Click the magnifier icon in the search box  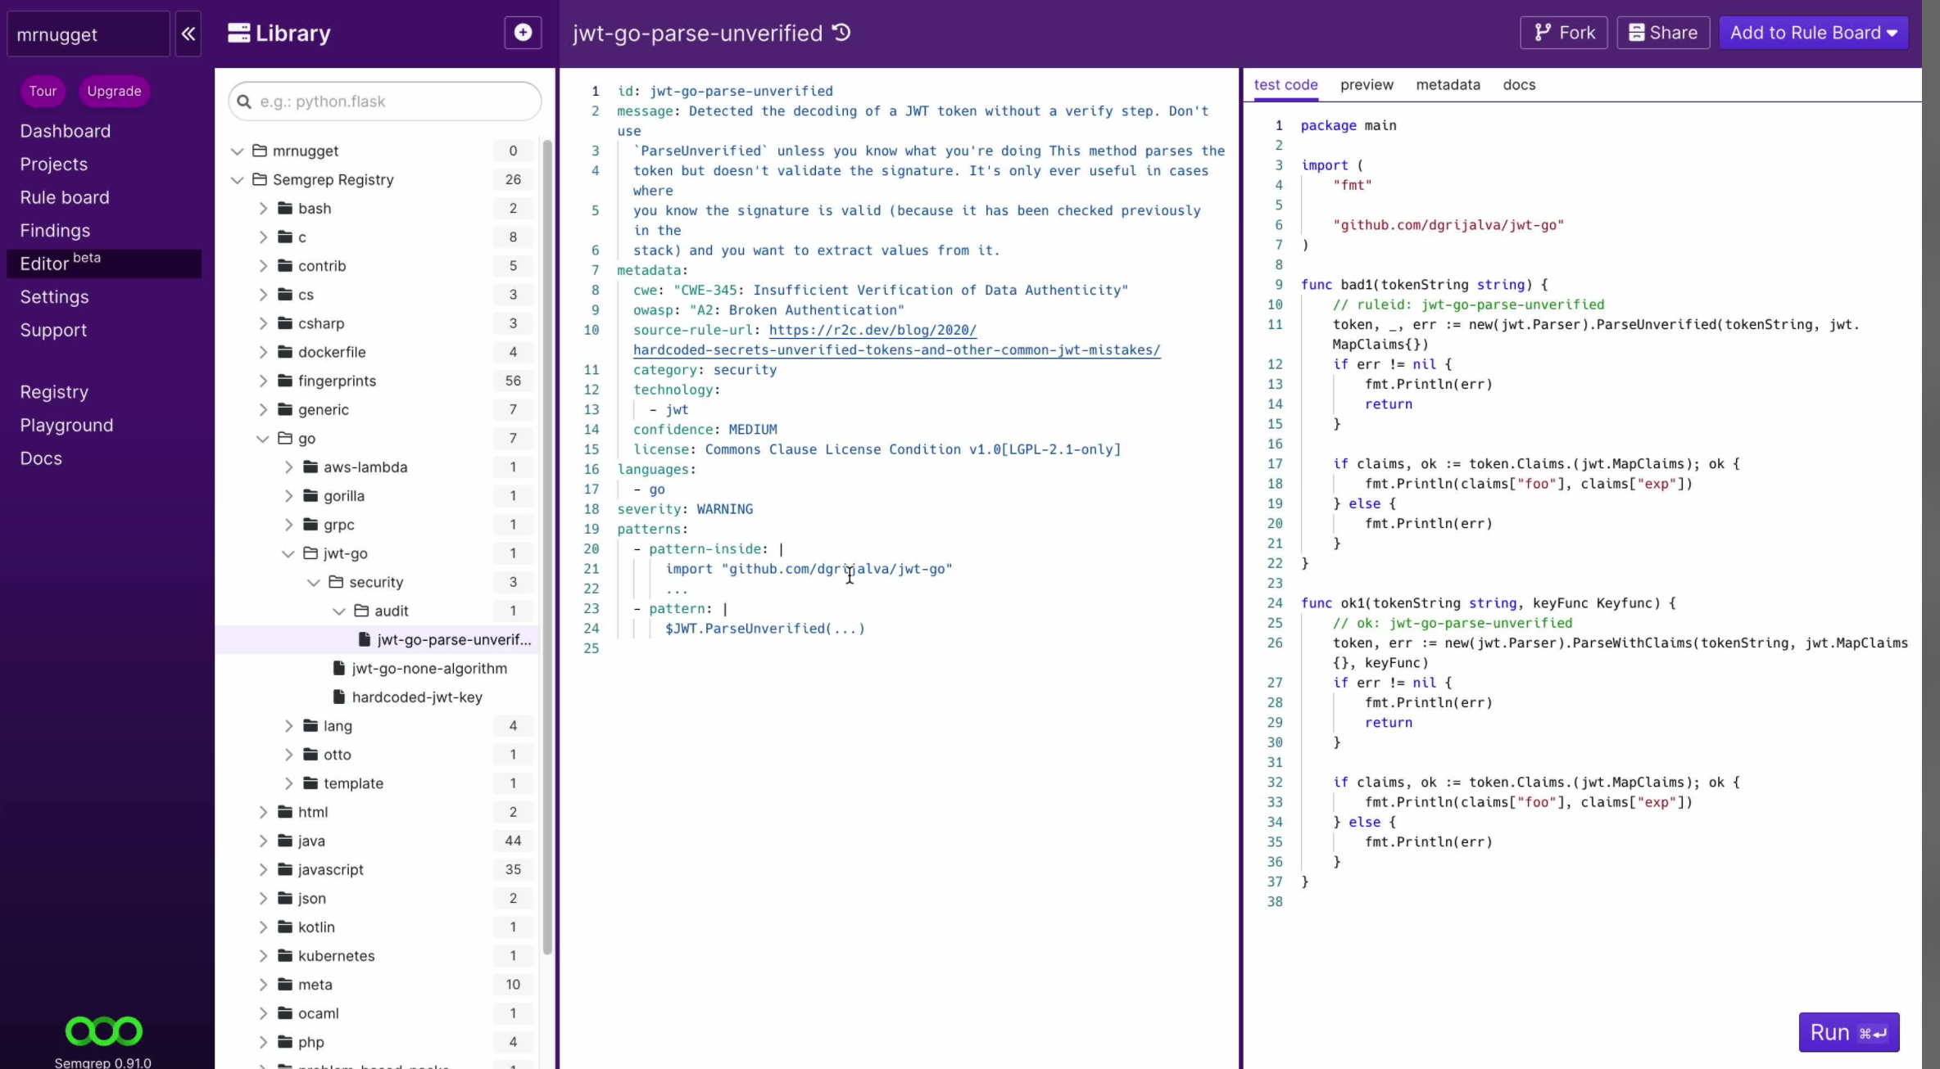click(x=244, y=101)
